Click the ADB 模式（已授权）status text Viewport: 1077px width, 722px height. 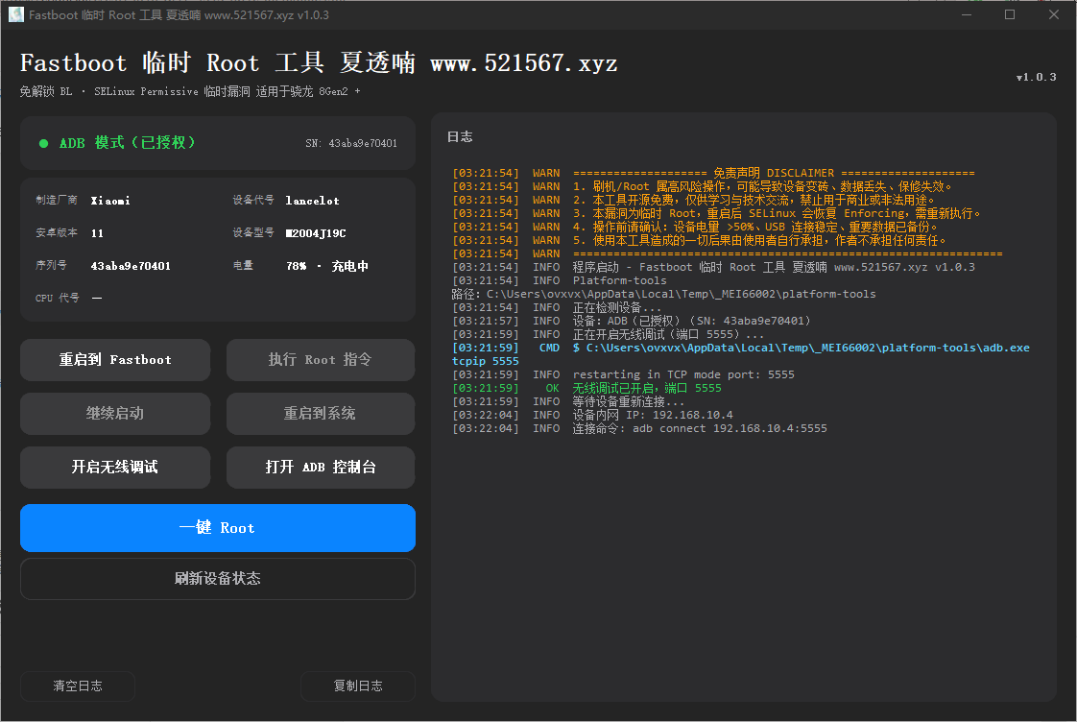tap(127, 143)
